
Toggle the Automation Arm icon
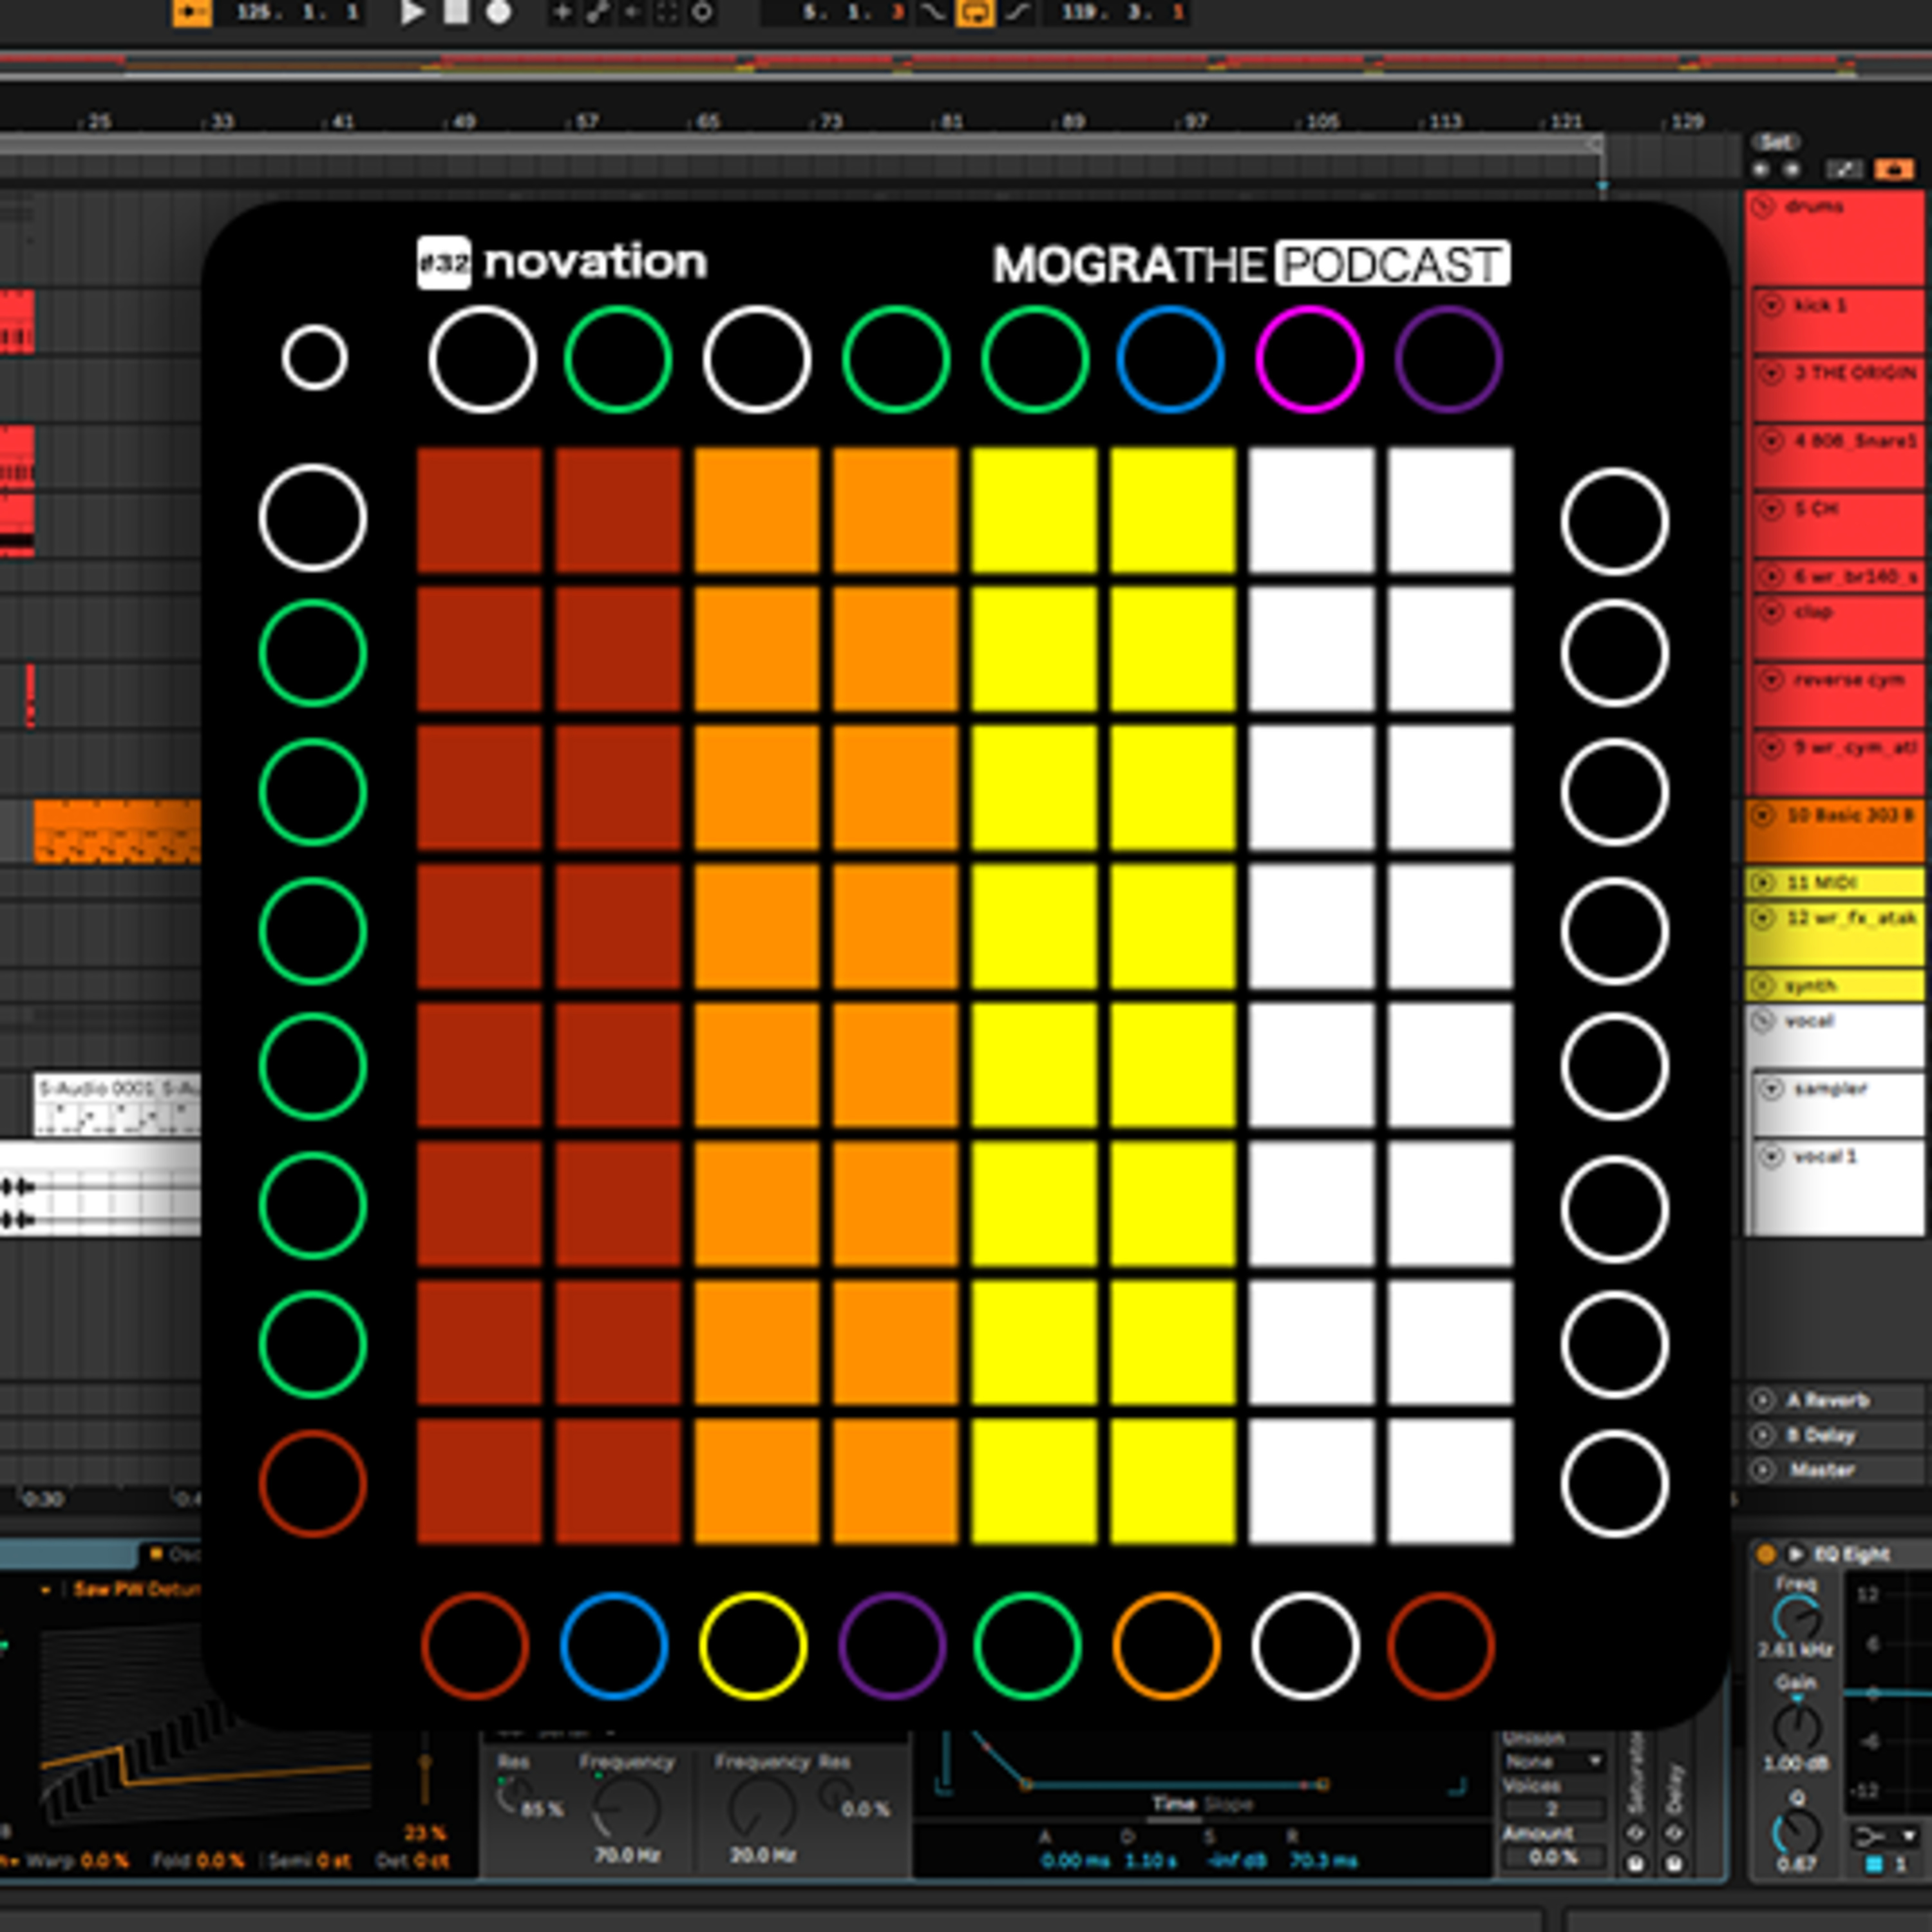pyautogui.click(x=598, y=13)
